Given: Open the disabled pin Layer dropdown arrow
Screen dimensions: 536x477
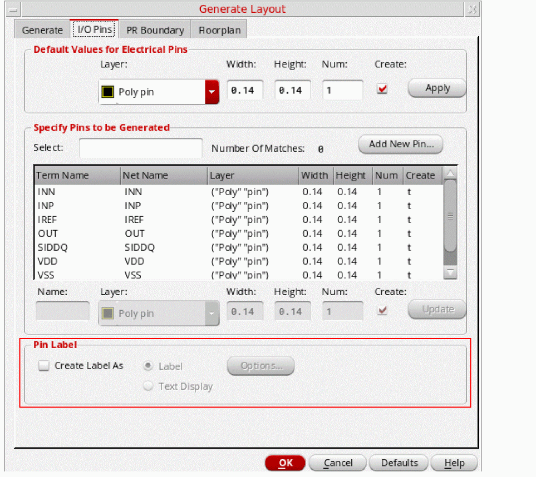Looking at the screenshot, I should (212, 313).
